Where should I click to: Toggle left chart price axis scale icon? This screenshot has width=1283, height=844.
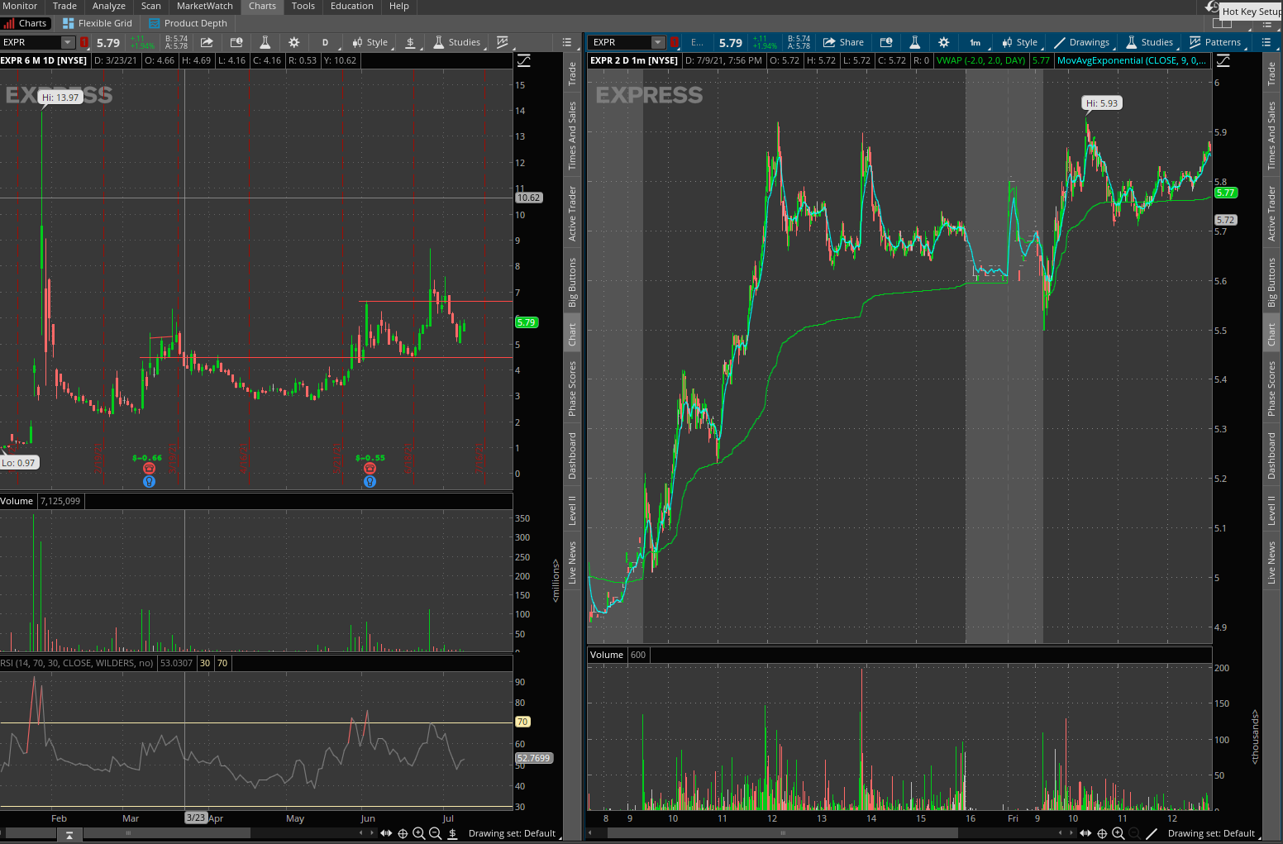pyautogui.click(x=523, y=60)
